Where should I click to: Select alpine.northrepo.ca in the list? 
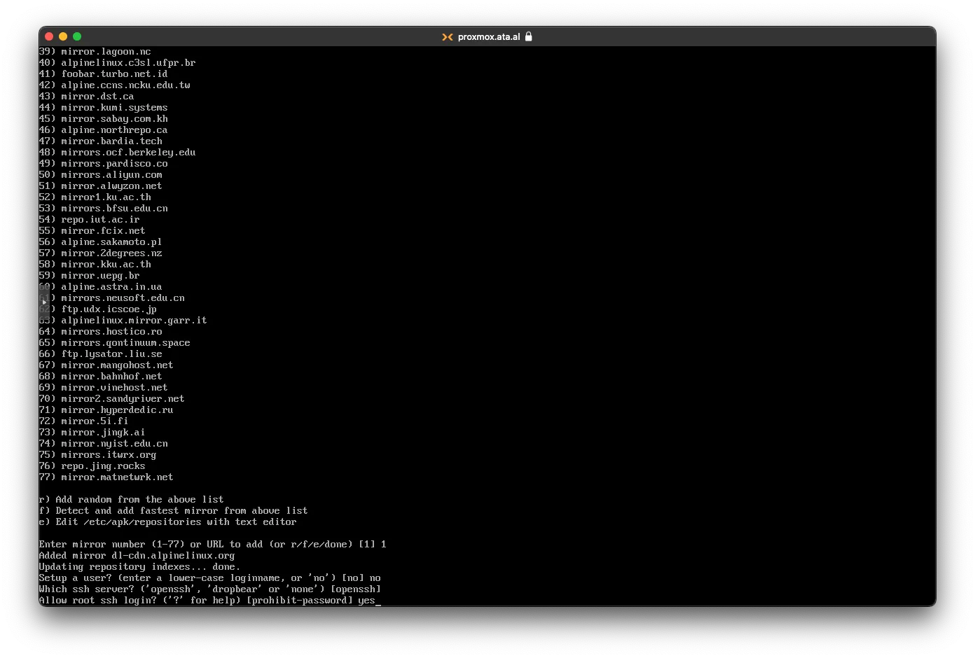click(x=104, y=130)
